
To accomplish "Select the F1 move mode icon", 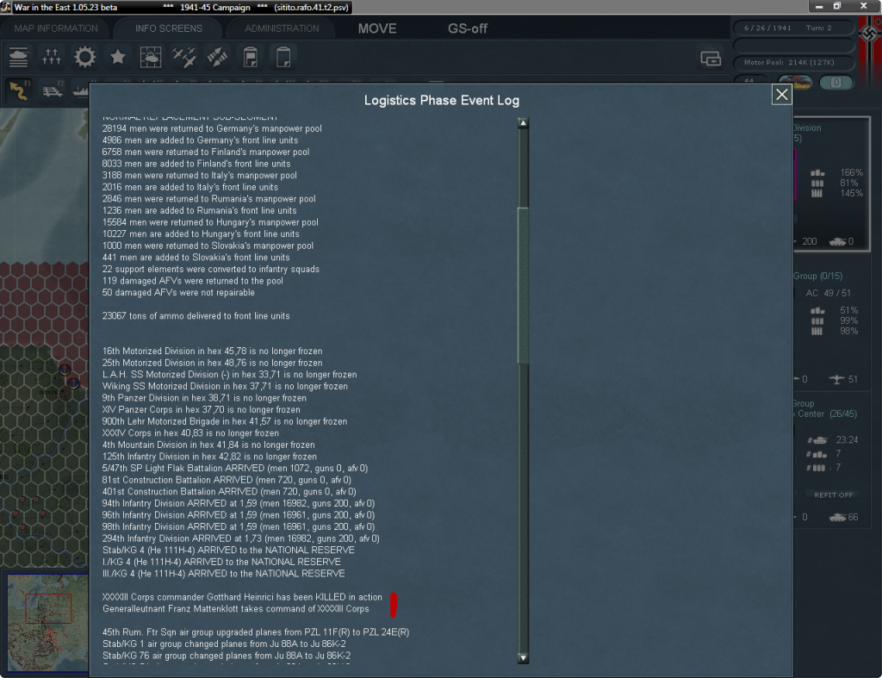I will coord(19,90).
